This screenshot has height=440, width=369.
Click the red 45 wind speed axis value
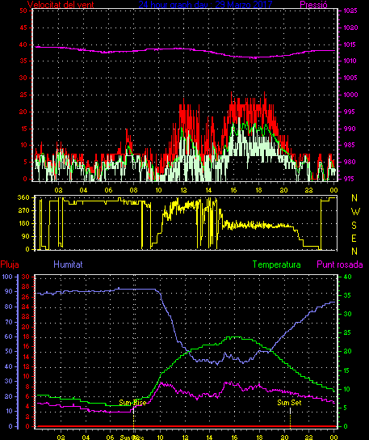click(x=23, y=27)
